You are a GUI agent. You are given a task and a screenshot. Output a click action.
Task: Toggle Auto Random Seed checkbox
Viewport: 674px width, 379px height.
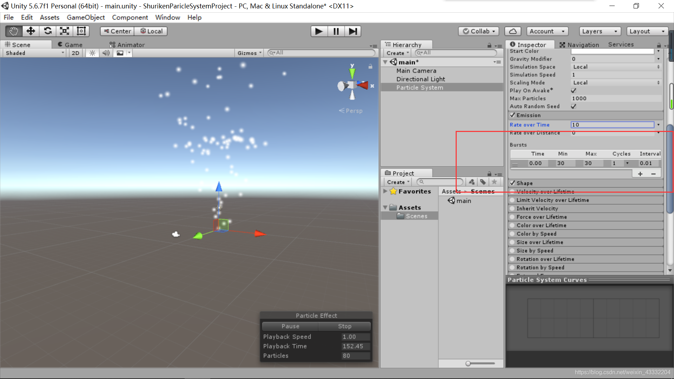574,106
